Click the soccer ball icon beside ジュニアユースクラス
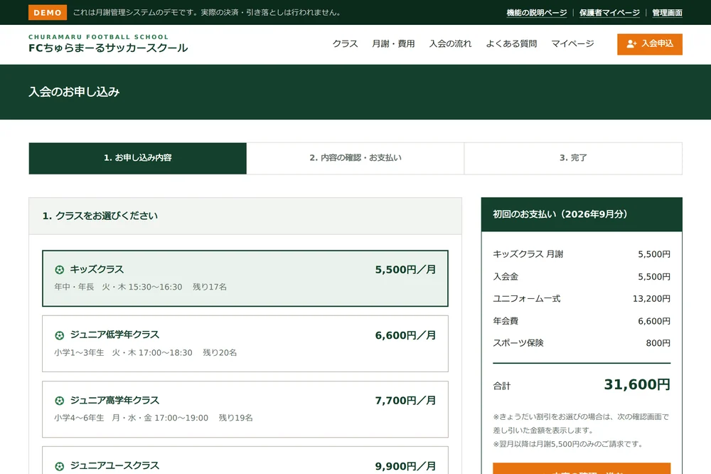 point(60,466)
